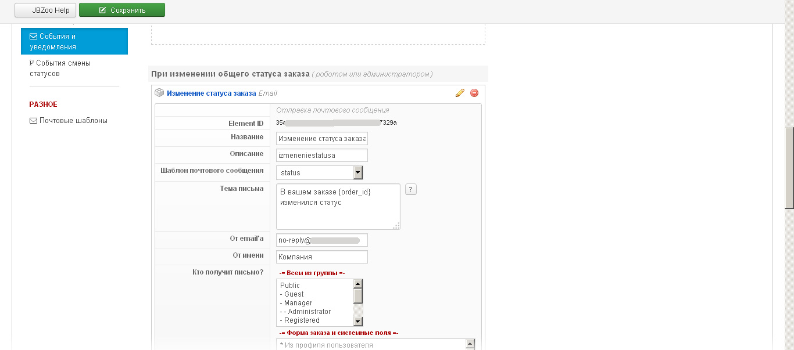Go to События смены статусов
Viewport: 794px width, 350px height.
pyautogui.click(x=63, y=68)
